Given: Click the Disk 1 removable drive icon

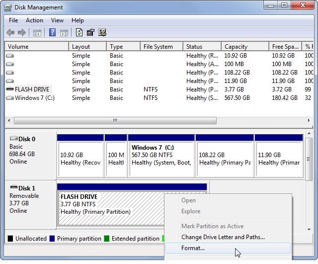Looking at the screenshot, I should tap(13, 187).
